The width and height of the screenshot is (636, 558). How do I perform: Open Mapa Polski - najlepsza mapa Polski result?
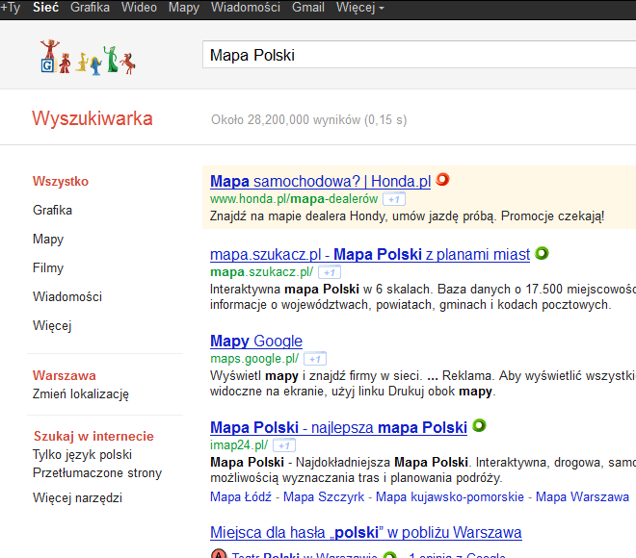[x=338, y=427]
